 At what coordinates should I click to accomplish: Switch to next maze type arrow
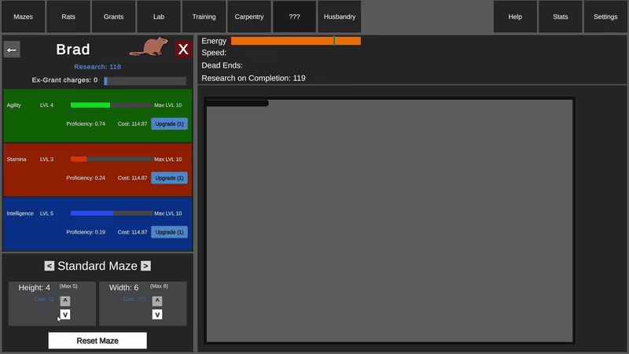[x=146, y=266]
